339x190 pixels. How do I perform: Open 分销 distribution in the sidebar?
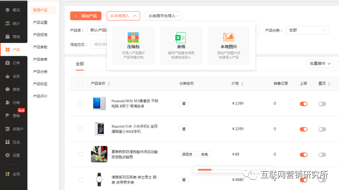click(13, 103)
